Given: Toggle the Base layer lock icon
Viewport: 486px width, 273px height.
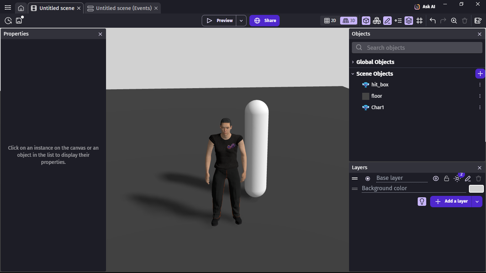Looking at the screenshot, I should [447, 178].
